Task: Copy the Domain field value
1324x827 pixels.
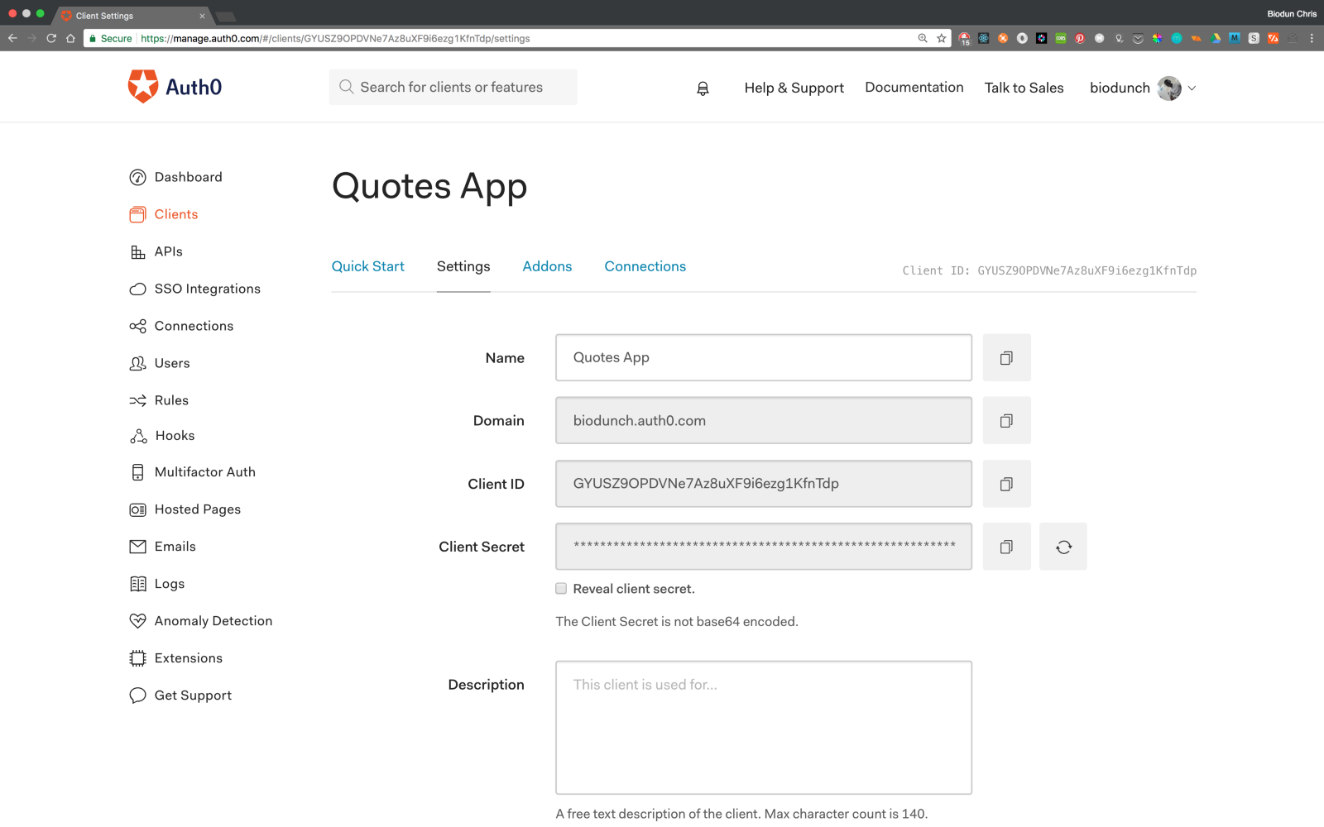Action: point(1006,421)
